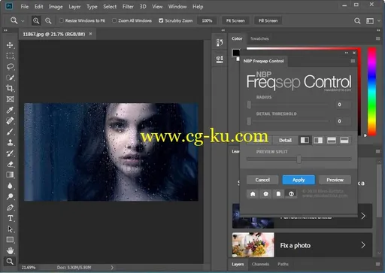Screen dimensions: 385x273
Task: Expand the toolbox double-arrow toggle
Action: pyautogui.click(x=5, y=30)
